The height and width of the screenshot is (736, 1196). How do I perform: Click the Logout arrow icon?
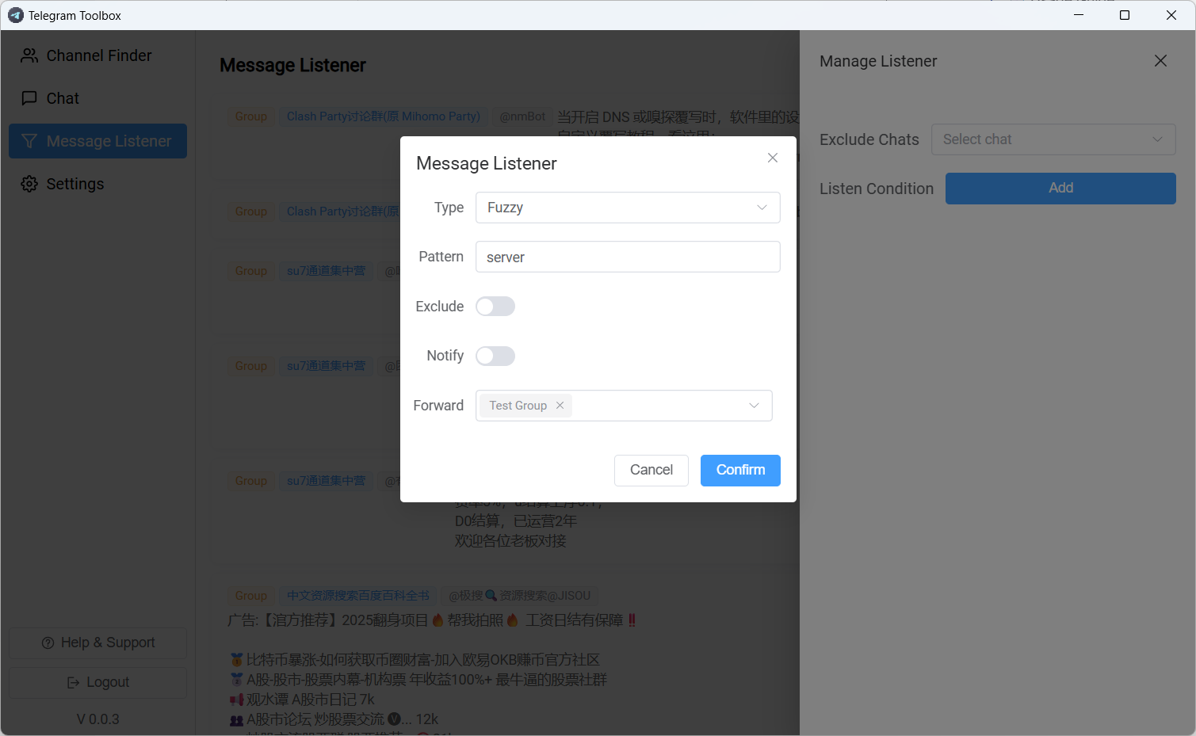click(x=72, y=682)
